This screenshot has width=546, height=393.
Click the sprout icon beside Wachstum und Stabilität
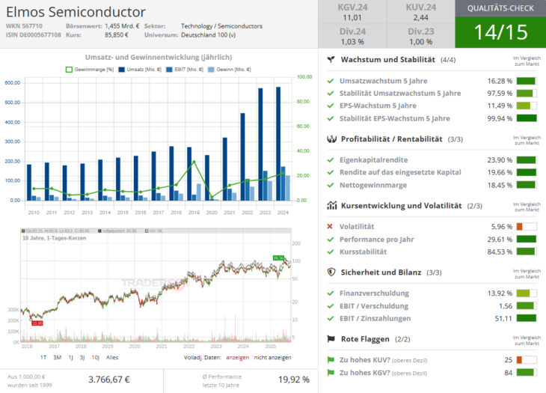331,59
